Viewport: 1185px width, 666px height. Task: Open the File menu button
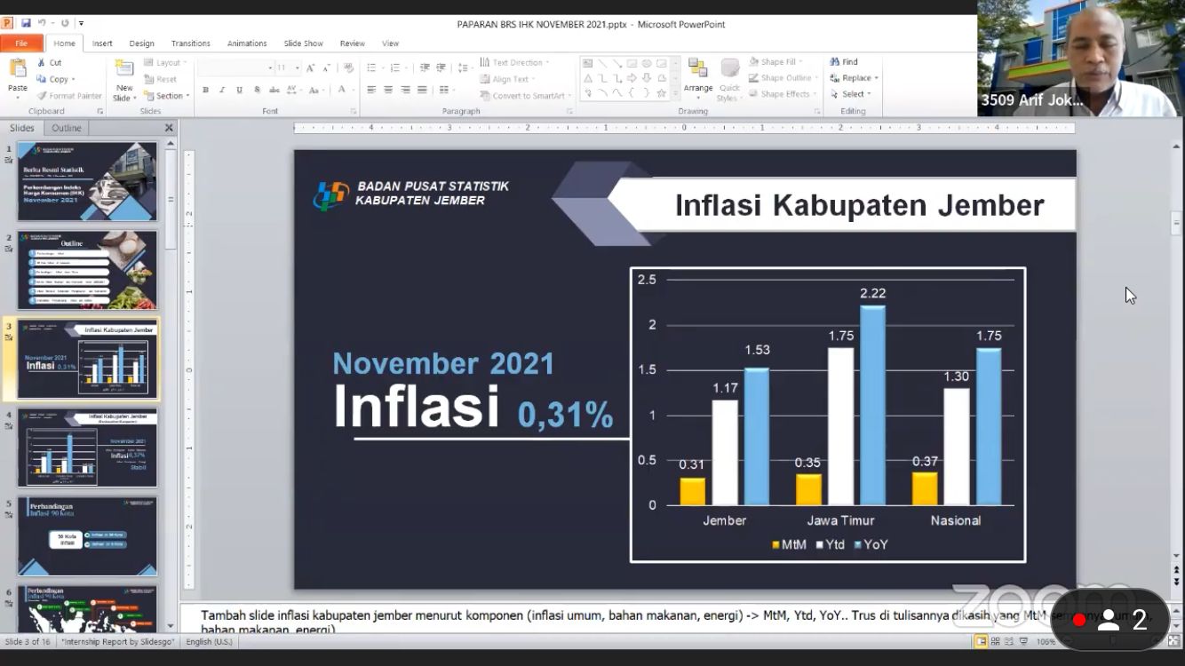pyautogui.click(x=21, y=44)
